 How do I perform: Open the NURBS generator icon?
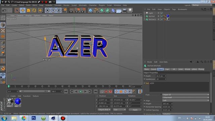(x=102, y=10)
